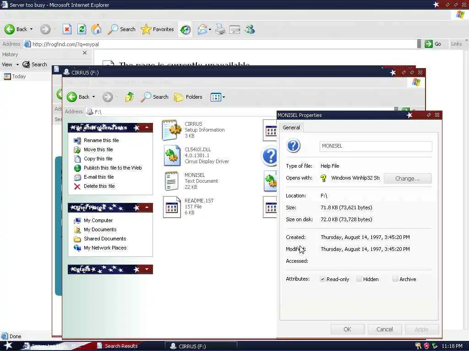Click the Edit page icon in toolbar
469x351 pixels.
235,29
